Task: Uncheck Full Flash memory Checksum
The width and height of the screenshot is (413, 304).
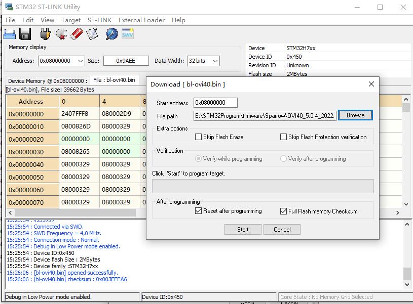Action: click(283, 211)
